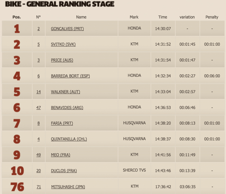Click the variation column header

(187, 17)
